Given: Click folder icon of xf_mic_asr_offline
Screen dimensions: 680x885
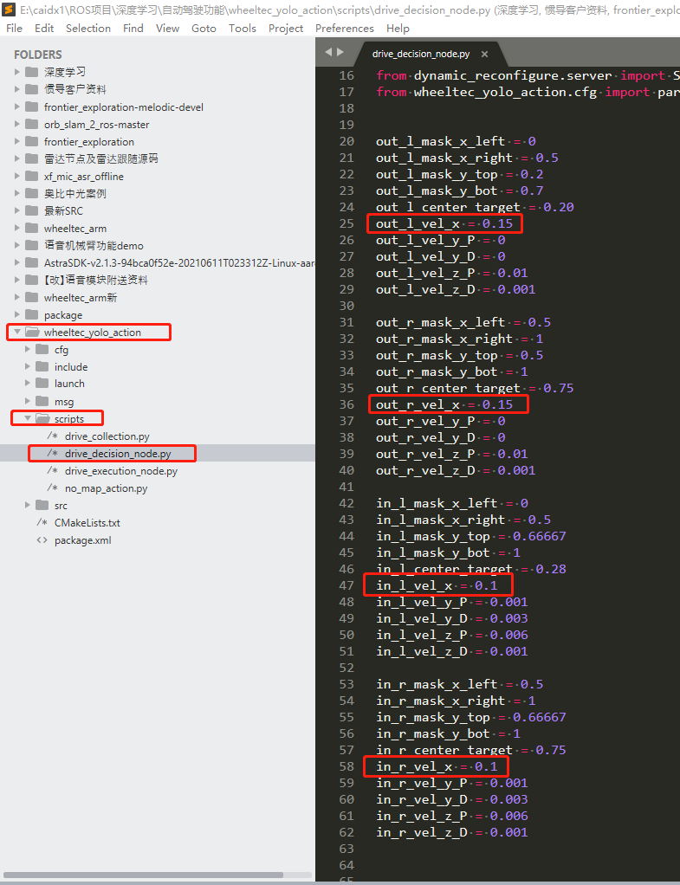Looking at the screenshot, I should coord(32,176).
